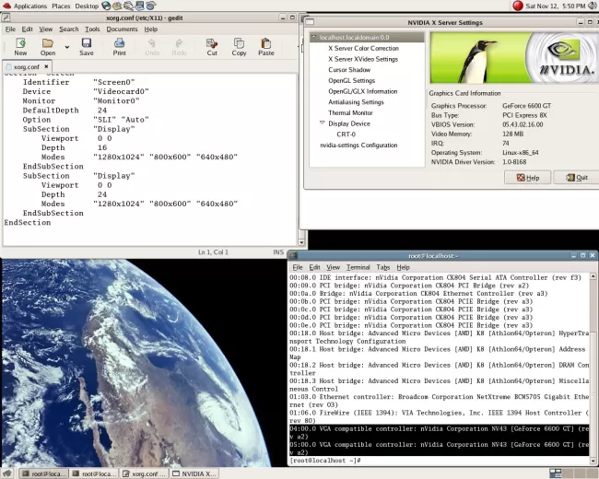Select OpenGL Settings in the NVIDIA sidebar

[x=351, y=81]
